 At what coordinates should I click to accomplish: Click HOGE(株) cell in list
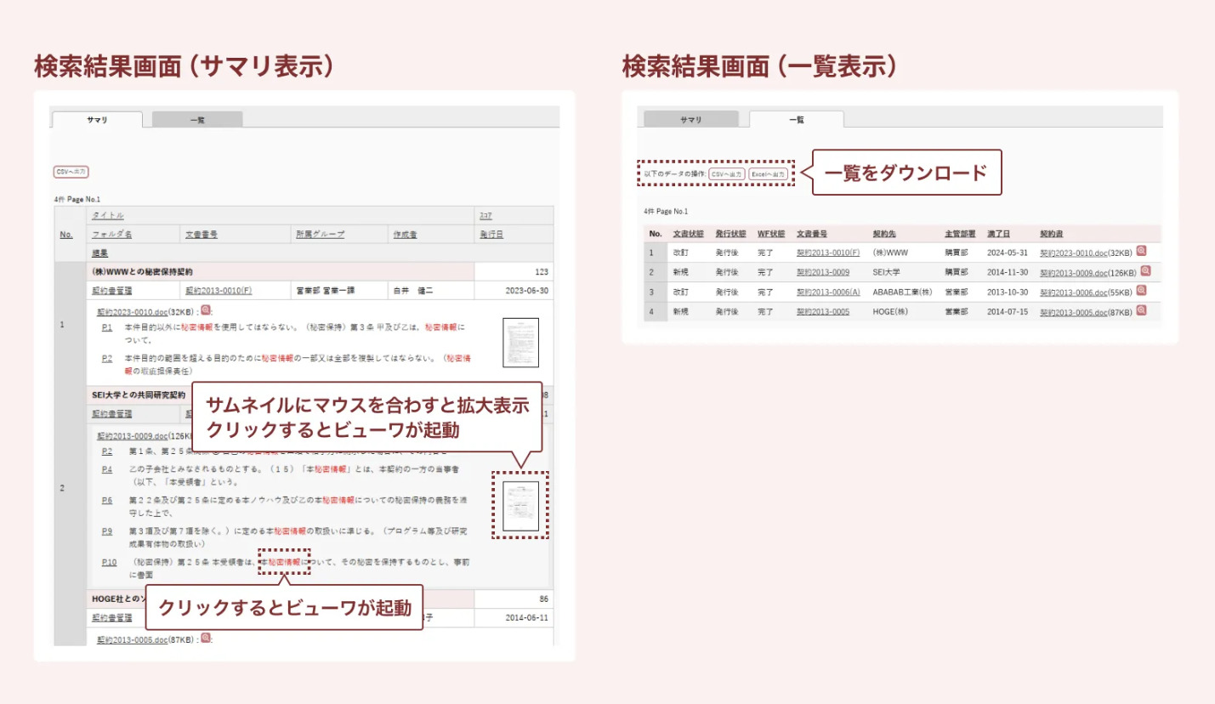(891, 311)
